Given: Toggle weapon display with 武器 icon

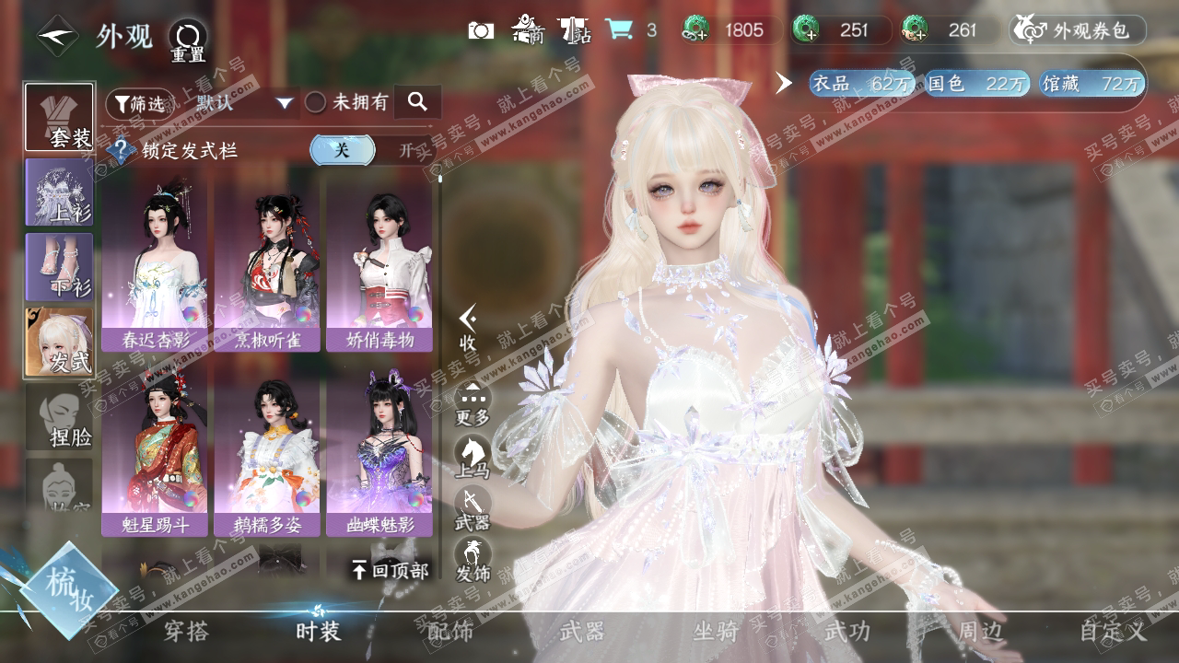Looking at the screenshot, I should [473, 508].
